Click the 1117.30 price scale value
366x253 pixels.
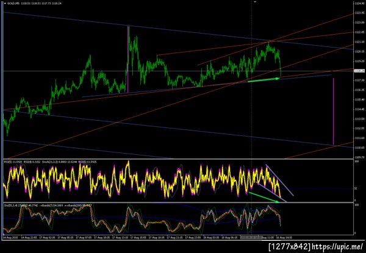coord(361,80)
